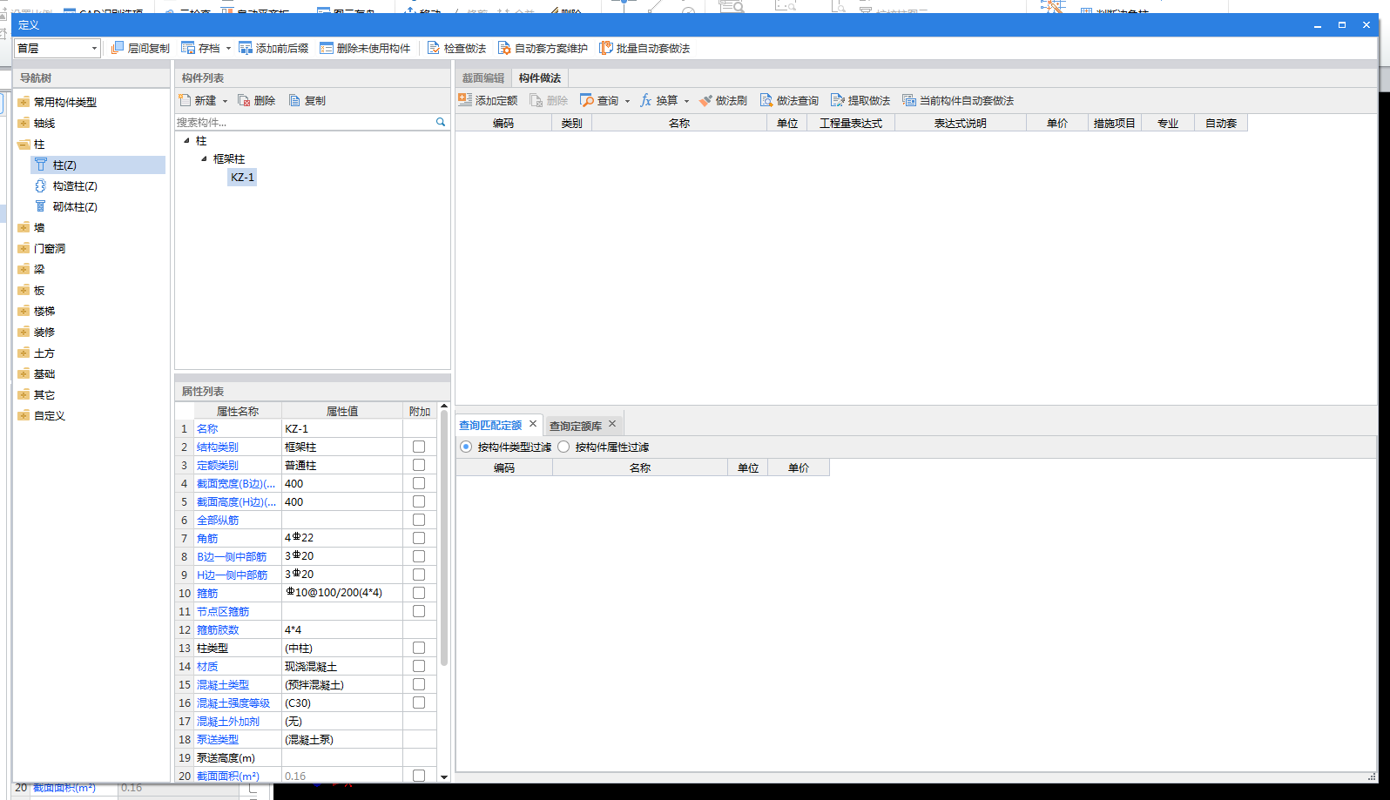Switch to 查询定额库 tab
This screenshot has width=1390, height=800.
pyautogui.click(x=575, y=426)
